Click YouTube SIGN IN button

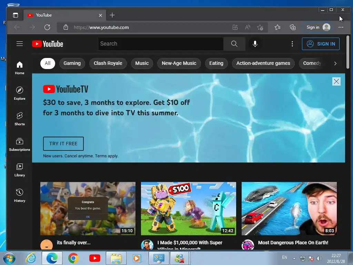click(x=321, y=44)
